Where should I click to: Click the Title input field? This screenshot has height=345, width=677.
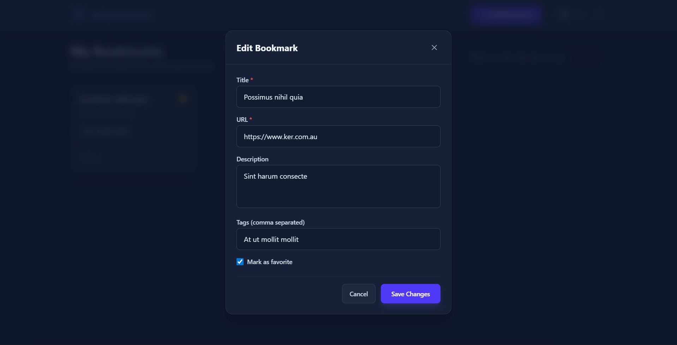[338, 97]
